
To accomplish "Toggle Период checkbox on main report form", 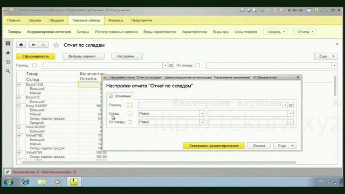I will click(x=34, y=65).
